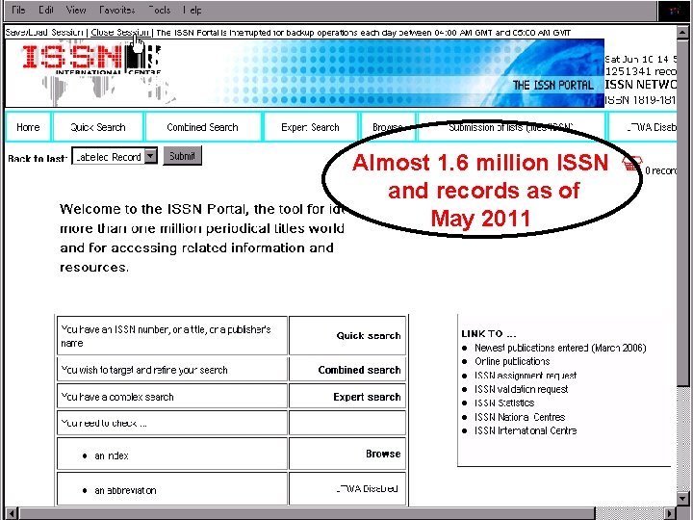The image size is (693, 520).
Task: Click 'You wish to target and refine your search'
Action: click(144, 370)
